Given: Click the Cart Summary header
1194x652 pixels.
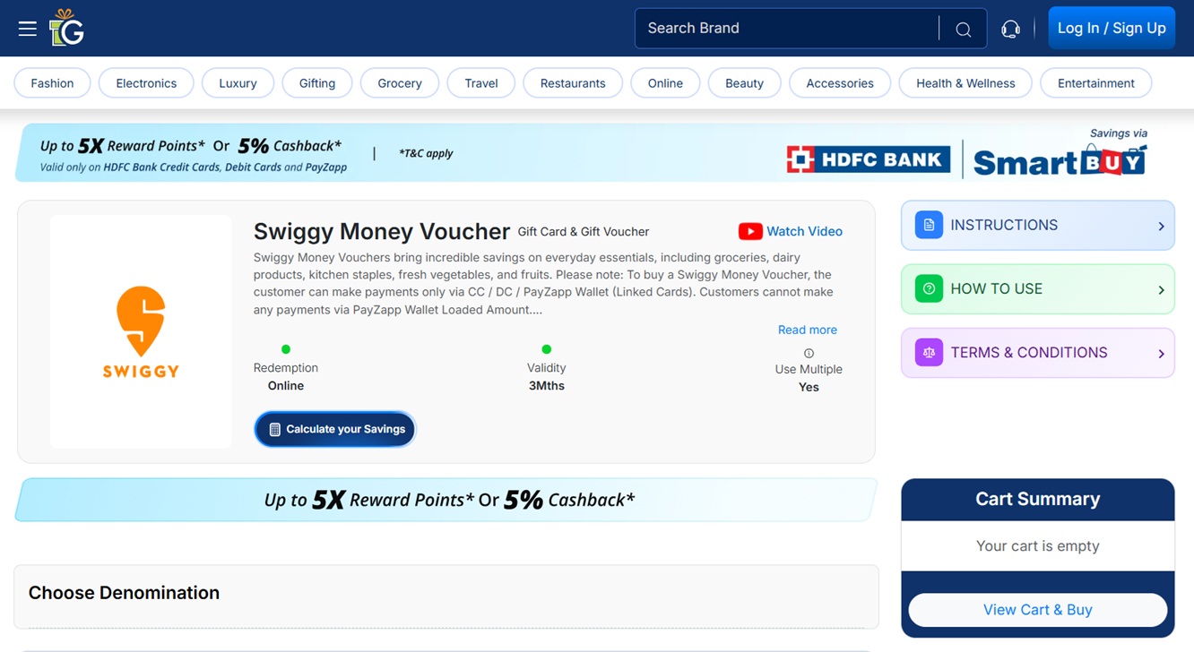Looking at the screenshot, I should click(1037, 499).
